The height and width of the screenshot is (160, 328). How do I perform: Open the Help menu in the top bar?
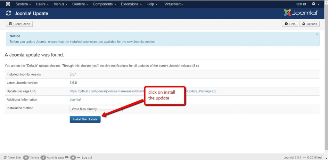pyautogui.click(x=152, y=4)
